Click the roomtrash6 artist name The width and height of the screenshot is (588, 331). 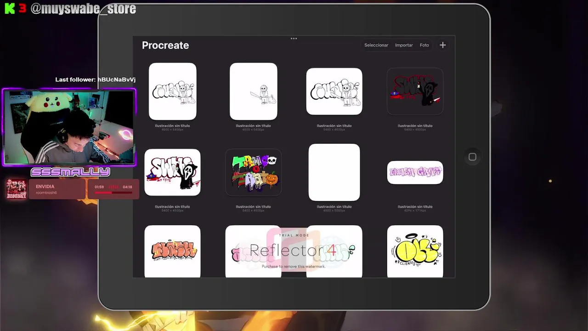pyautogui.click(x=46, y=193)
